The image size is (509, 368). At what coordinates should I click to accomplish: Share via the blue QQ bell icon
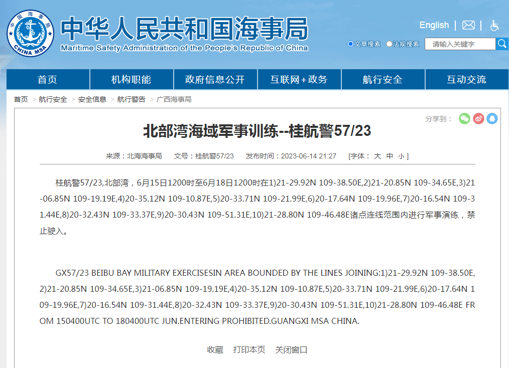tap(492, 119)
